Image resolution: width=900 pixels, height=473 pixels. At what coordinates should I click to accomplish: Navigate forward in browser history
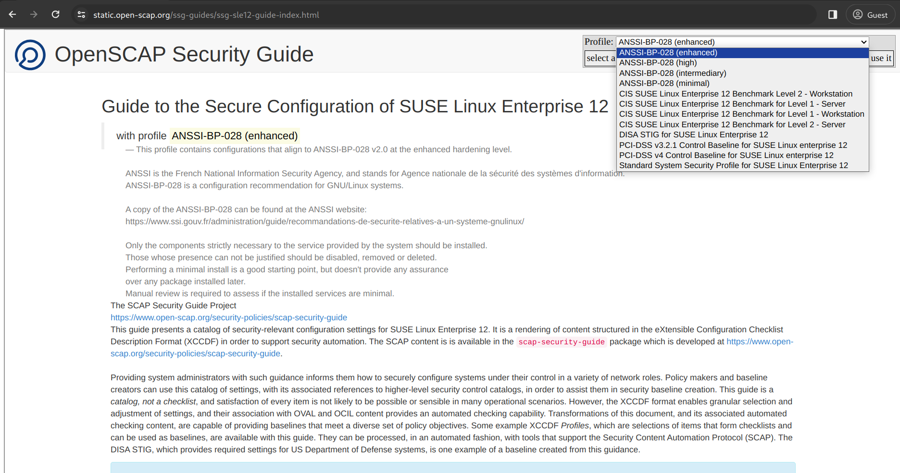[34, 14]
